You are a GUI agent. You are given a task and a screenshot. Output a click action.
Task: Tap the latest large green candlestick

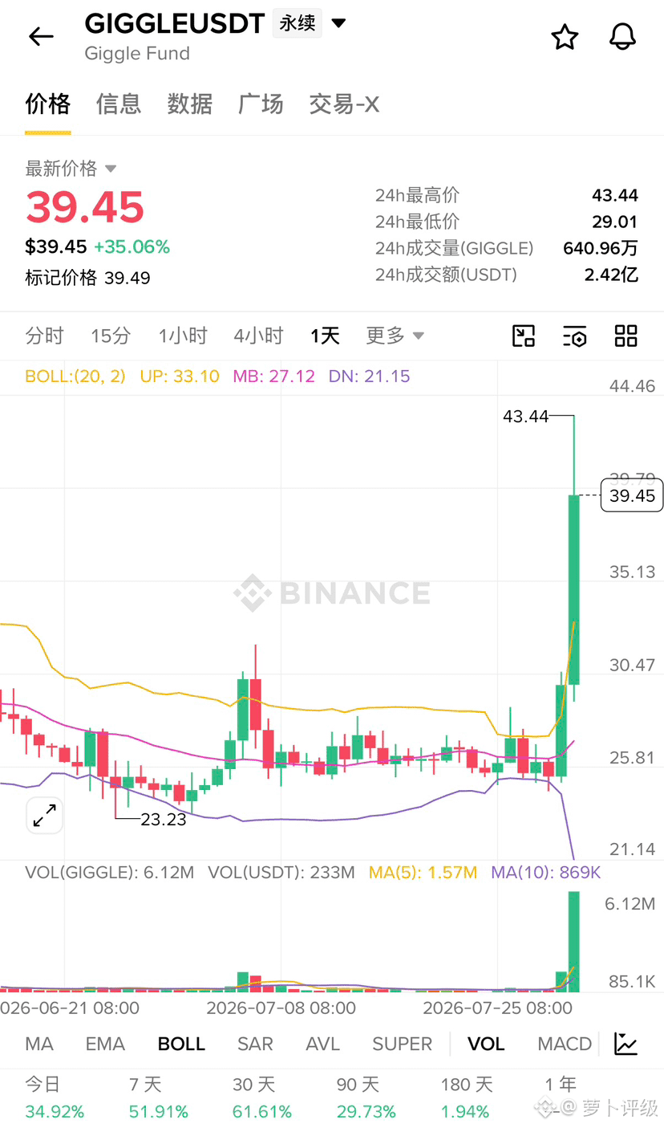(x=574, y=590)
